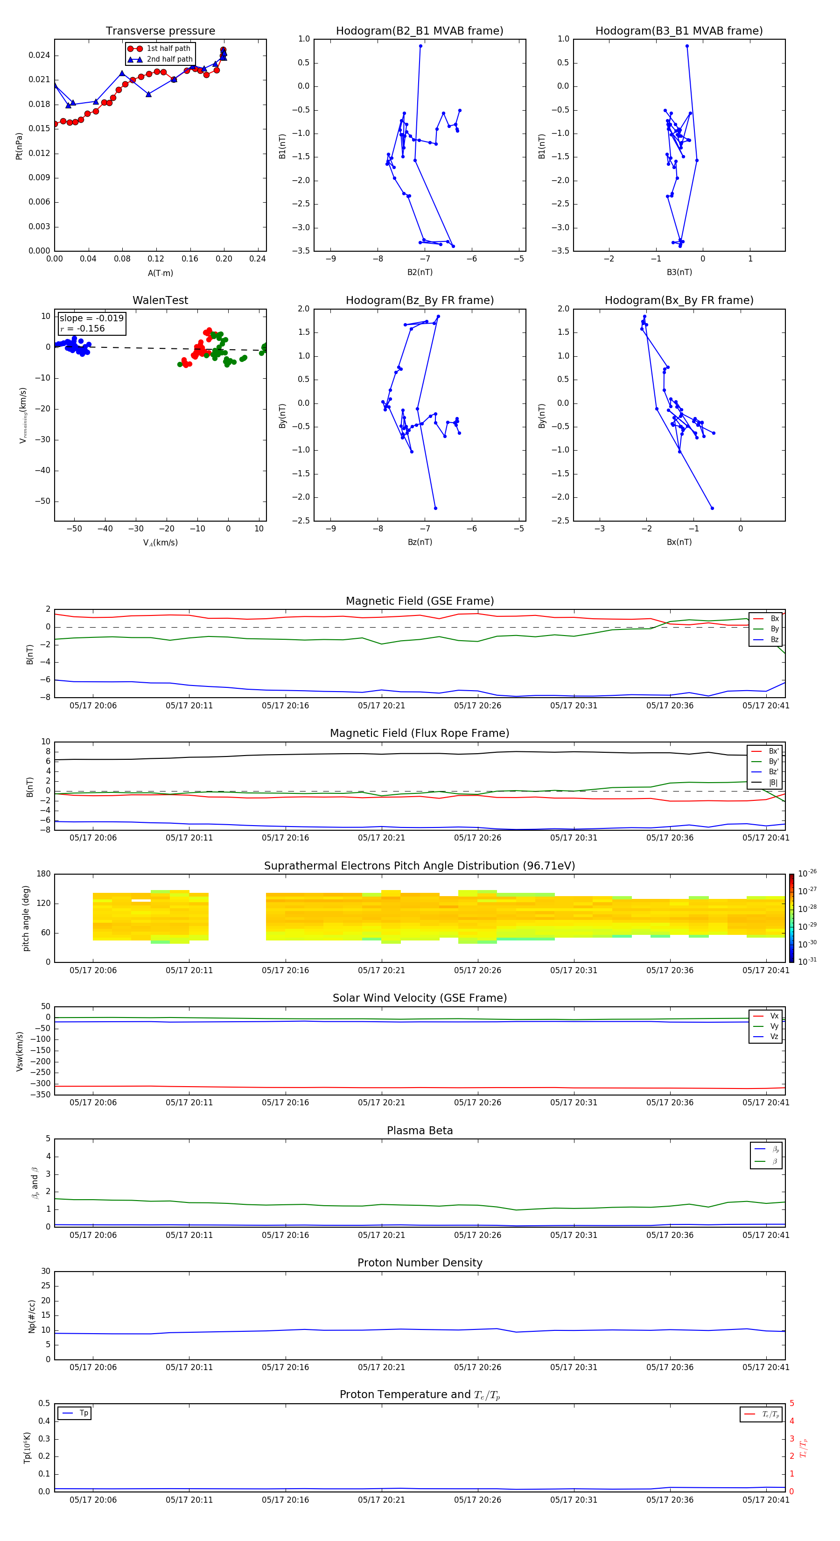Screen dimensions: 840x1541
Task: Select 'Bx' in GSE magnetic field legend
Action: click(766, 619)
